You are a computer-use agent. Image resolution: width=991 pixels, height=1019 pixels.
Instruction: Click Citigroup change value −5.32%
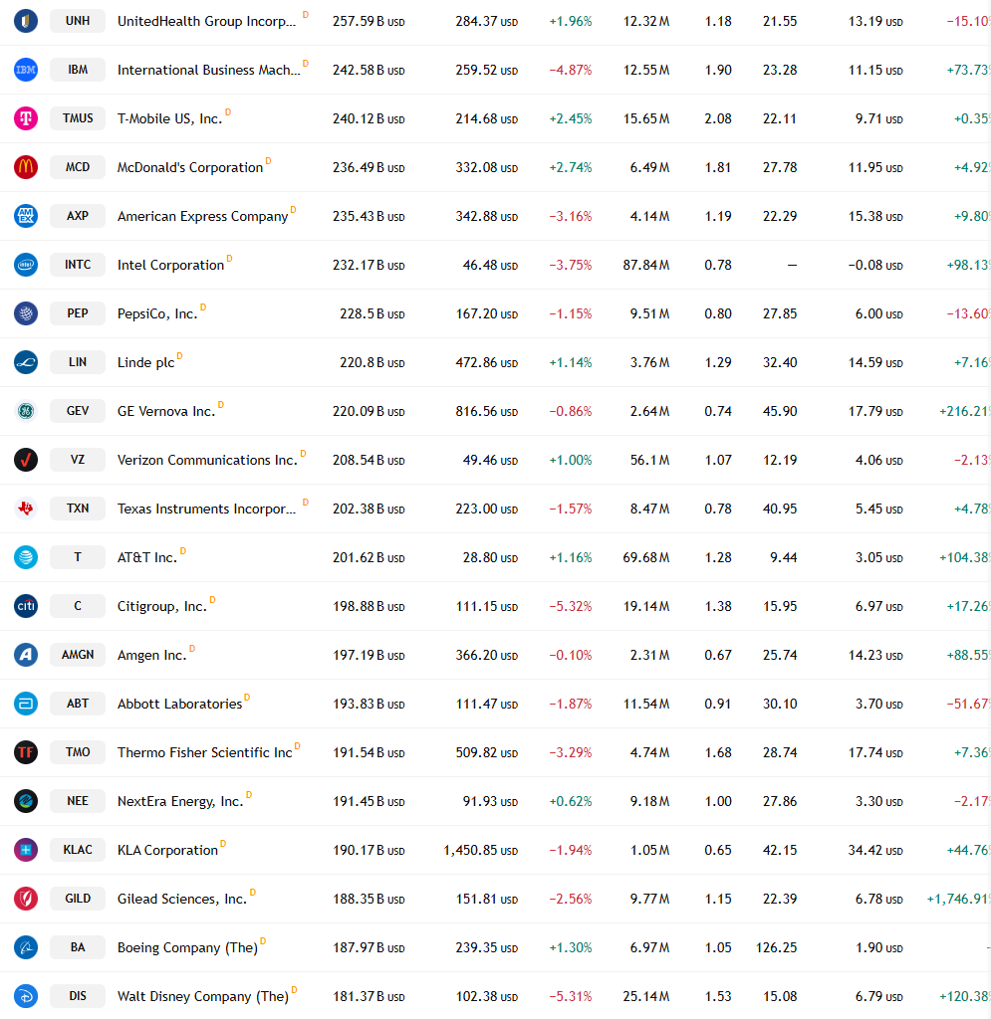coord(571,606)
